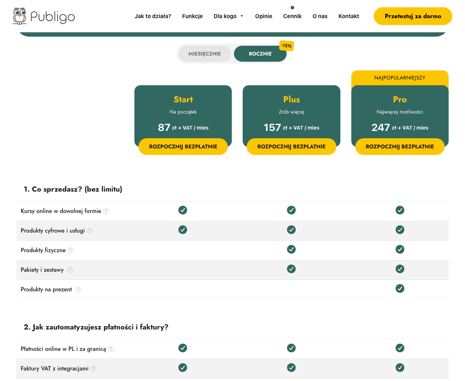Click help icon beside Produkty cyfrowe i usługi
The width and height of the screenshot is (465, 381).
click(x=90, y=231)
